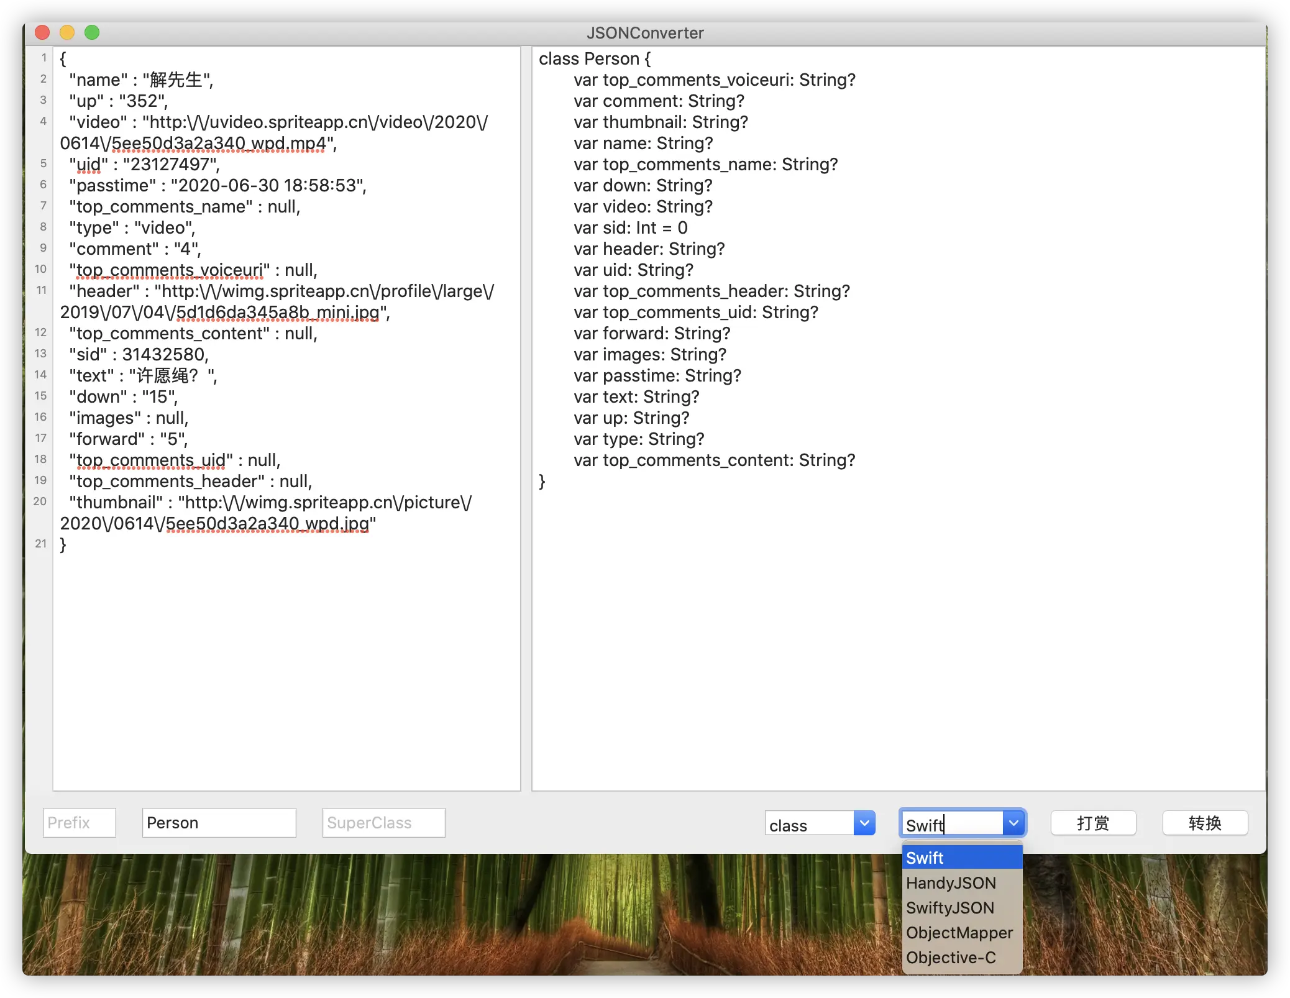Pick ObjectMapper in the language list

(961, 932)
